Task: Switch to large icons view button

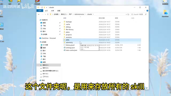Action: 147,88
